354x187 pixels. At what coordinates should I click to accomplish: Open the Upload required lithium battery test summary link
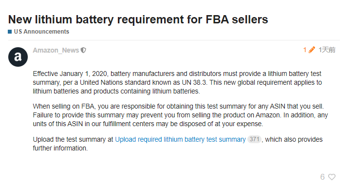click(x=180, y=139)
